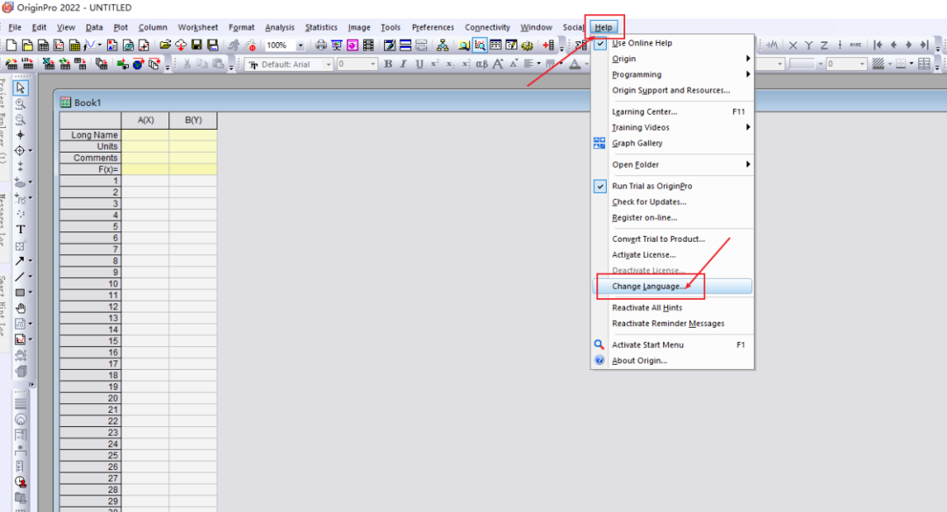
Task: Click the Open file folder icon
Action: [165, 46]
